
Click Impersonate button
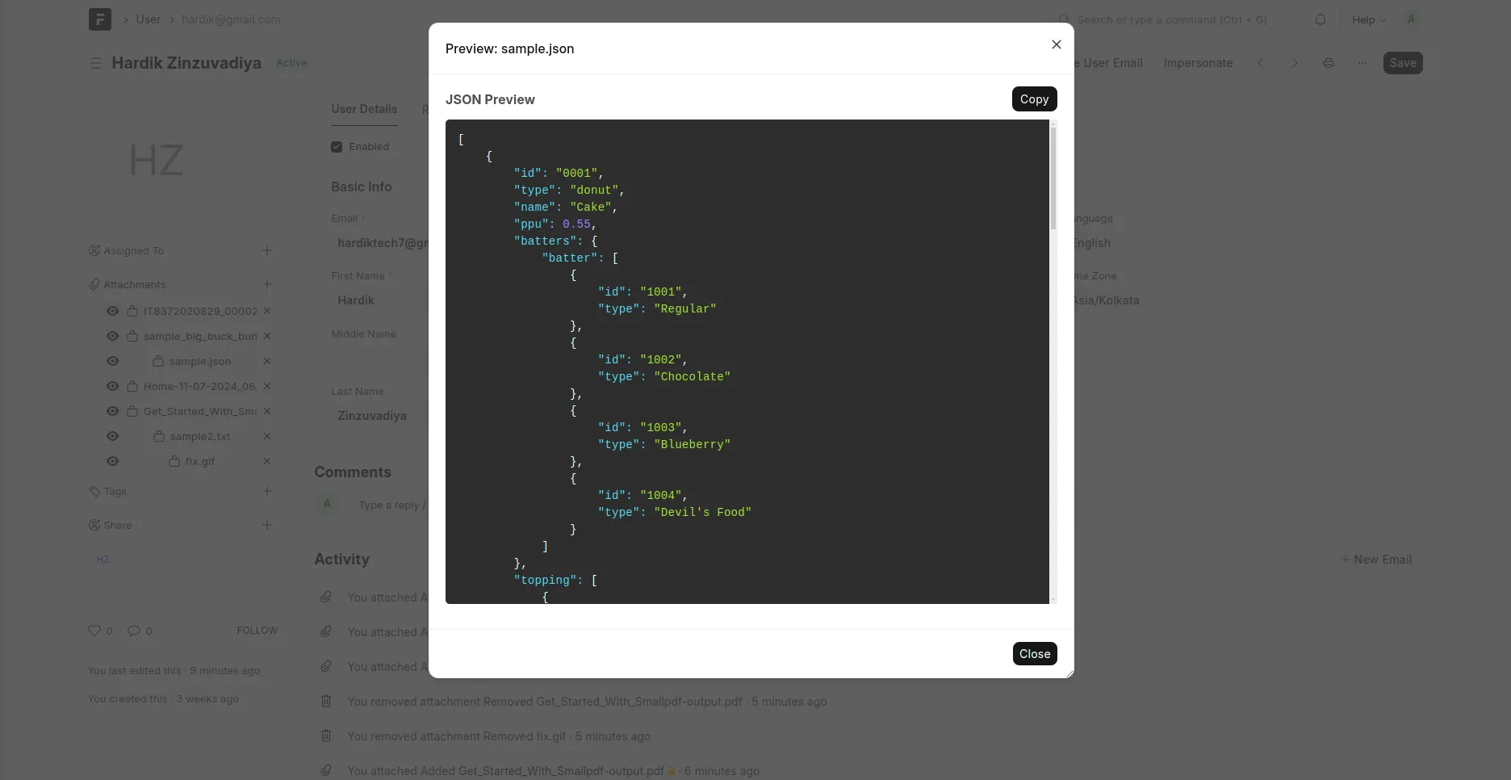coord(1198,63)
